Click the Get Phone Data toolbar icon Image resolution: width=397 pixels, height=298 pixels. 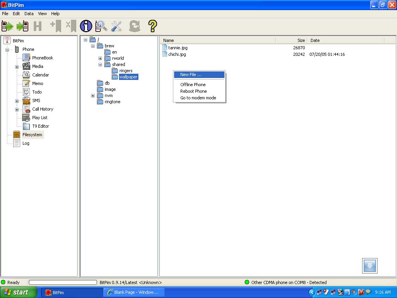pyautogui.click(x=7, y=26)
